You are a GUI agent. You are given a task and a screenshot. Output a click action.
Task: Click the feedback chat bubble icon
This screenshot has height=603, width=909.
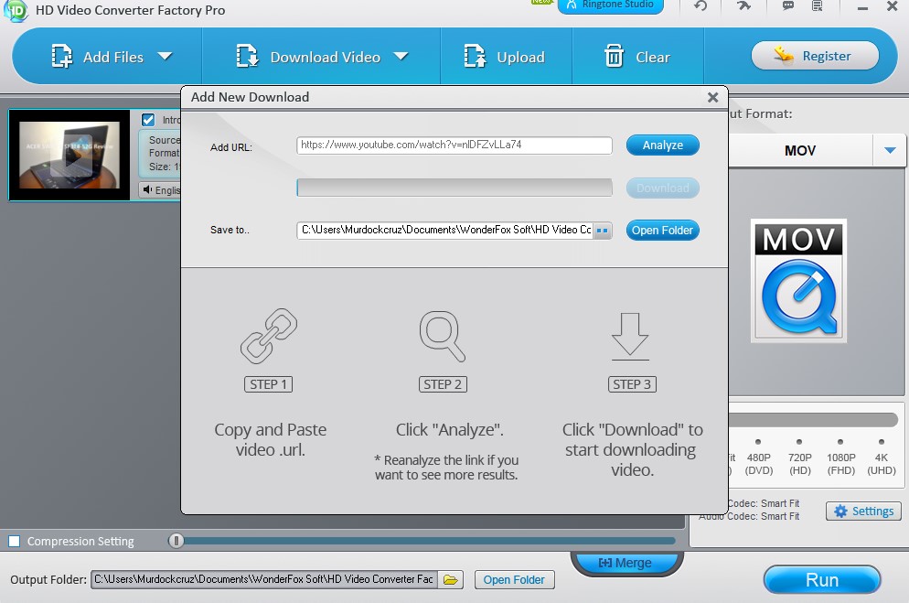click(788, 5)
